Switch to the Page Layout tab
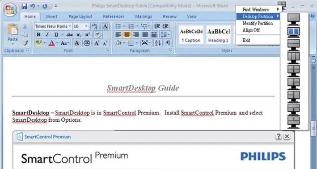This screenshot has height=169, width=317. click(x=80, y=16)
